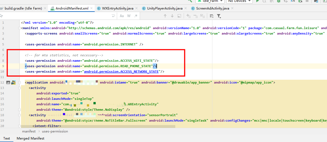327x142 pixels.
Task: Click the app icon gutter thumbnail on line 12
Action: (14, 82)
